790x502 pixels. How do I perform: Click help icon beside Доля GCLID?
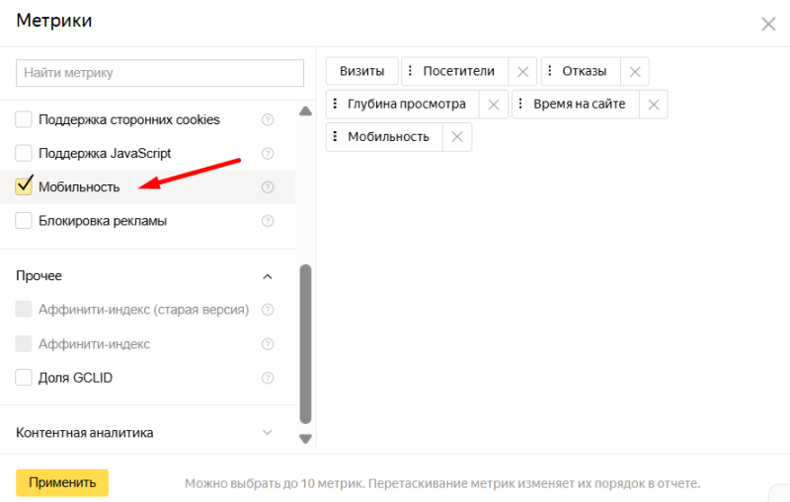click(268, 378)
